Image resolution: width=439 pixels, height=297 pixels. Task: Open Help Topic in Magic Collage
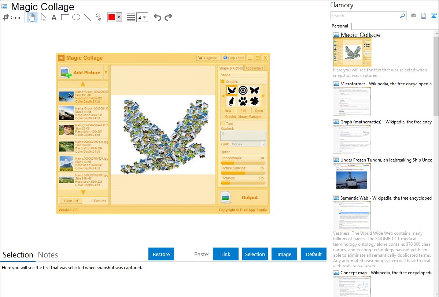pos(233,58)
